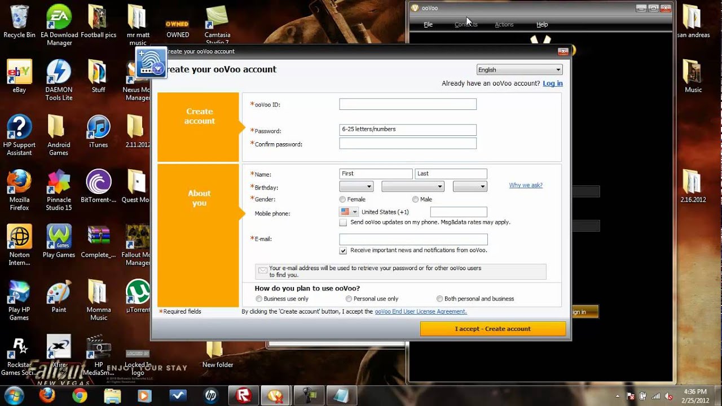Show hidden icons arrow in system tray
The height and width of the screenshot is (406, 722).
click(x=618, y=396)
